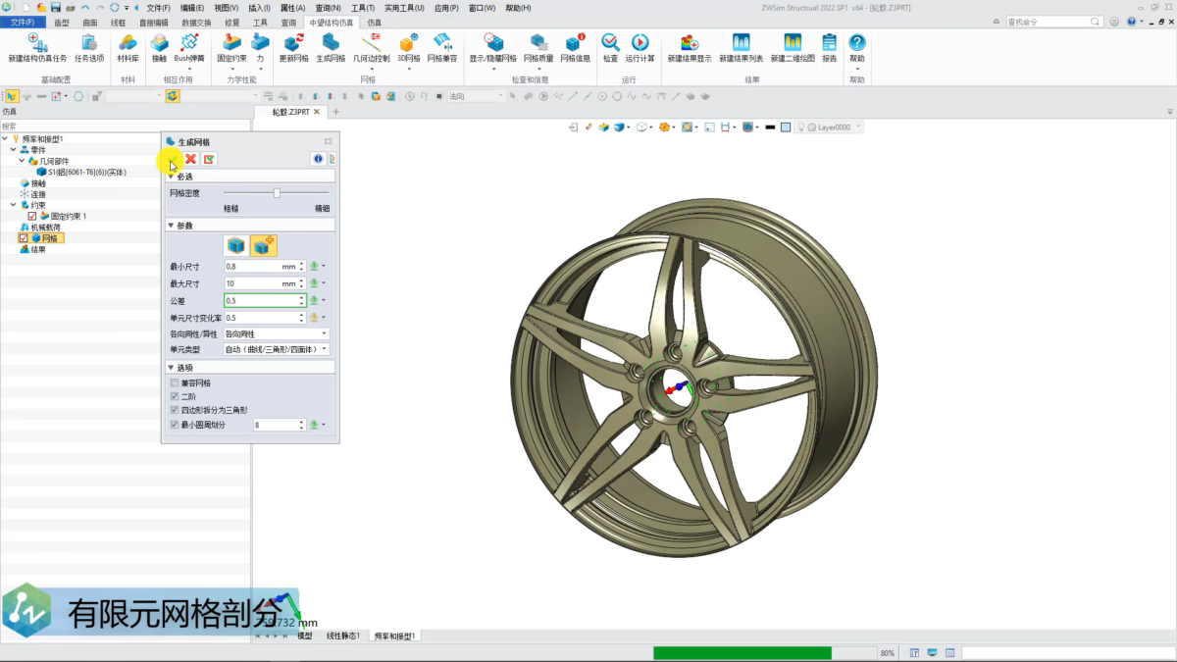Image resolution: width=1177 pixels, height=662 pixels.
Task: Collapse the 频率和振型1 tree node
Action: (5, 139)
